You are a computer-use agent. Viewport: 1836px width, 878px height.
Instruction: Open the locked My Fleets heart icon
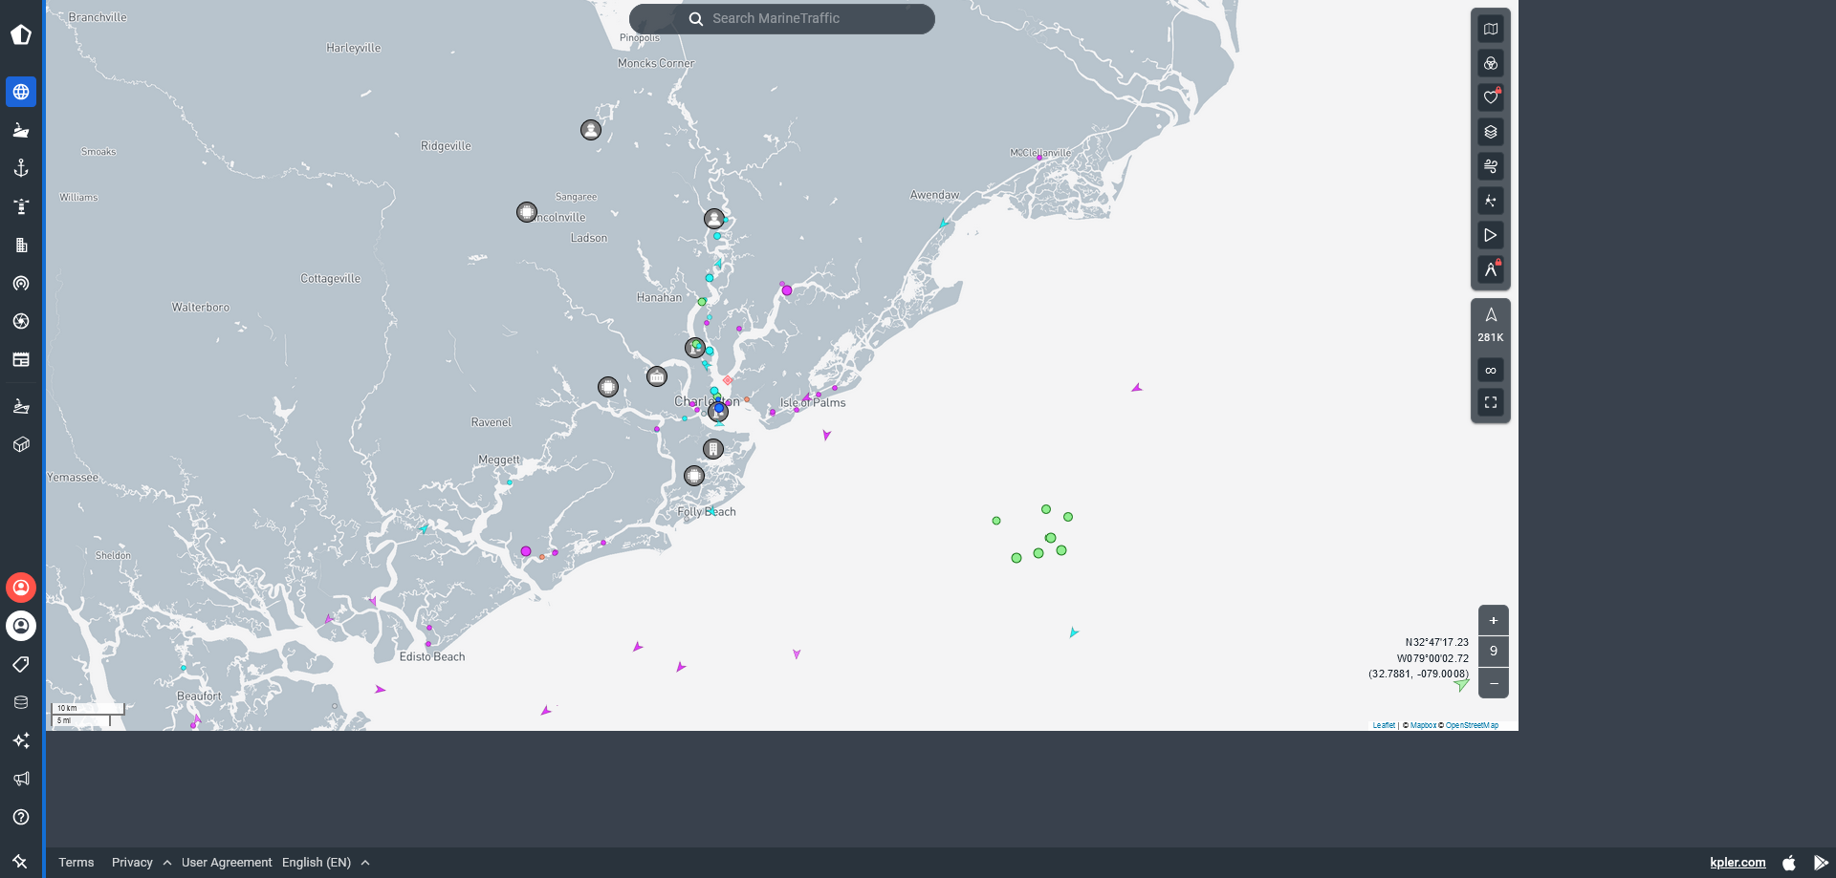(1491, 97)
